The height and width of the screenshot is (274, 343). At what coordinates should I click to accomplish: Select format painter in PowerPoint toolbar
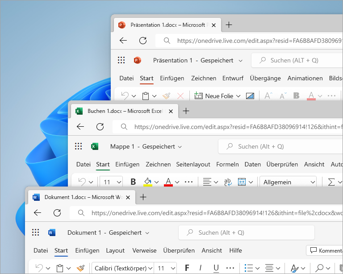(166, 95)
